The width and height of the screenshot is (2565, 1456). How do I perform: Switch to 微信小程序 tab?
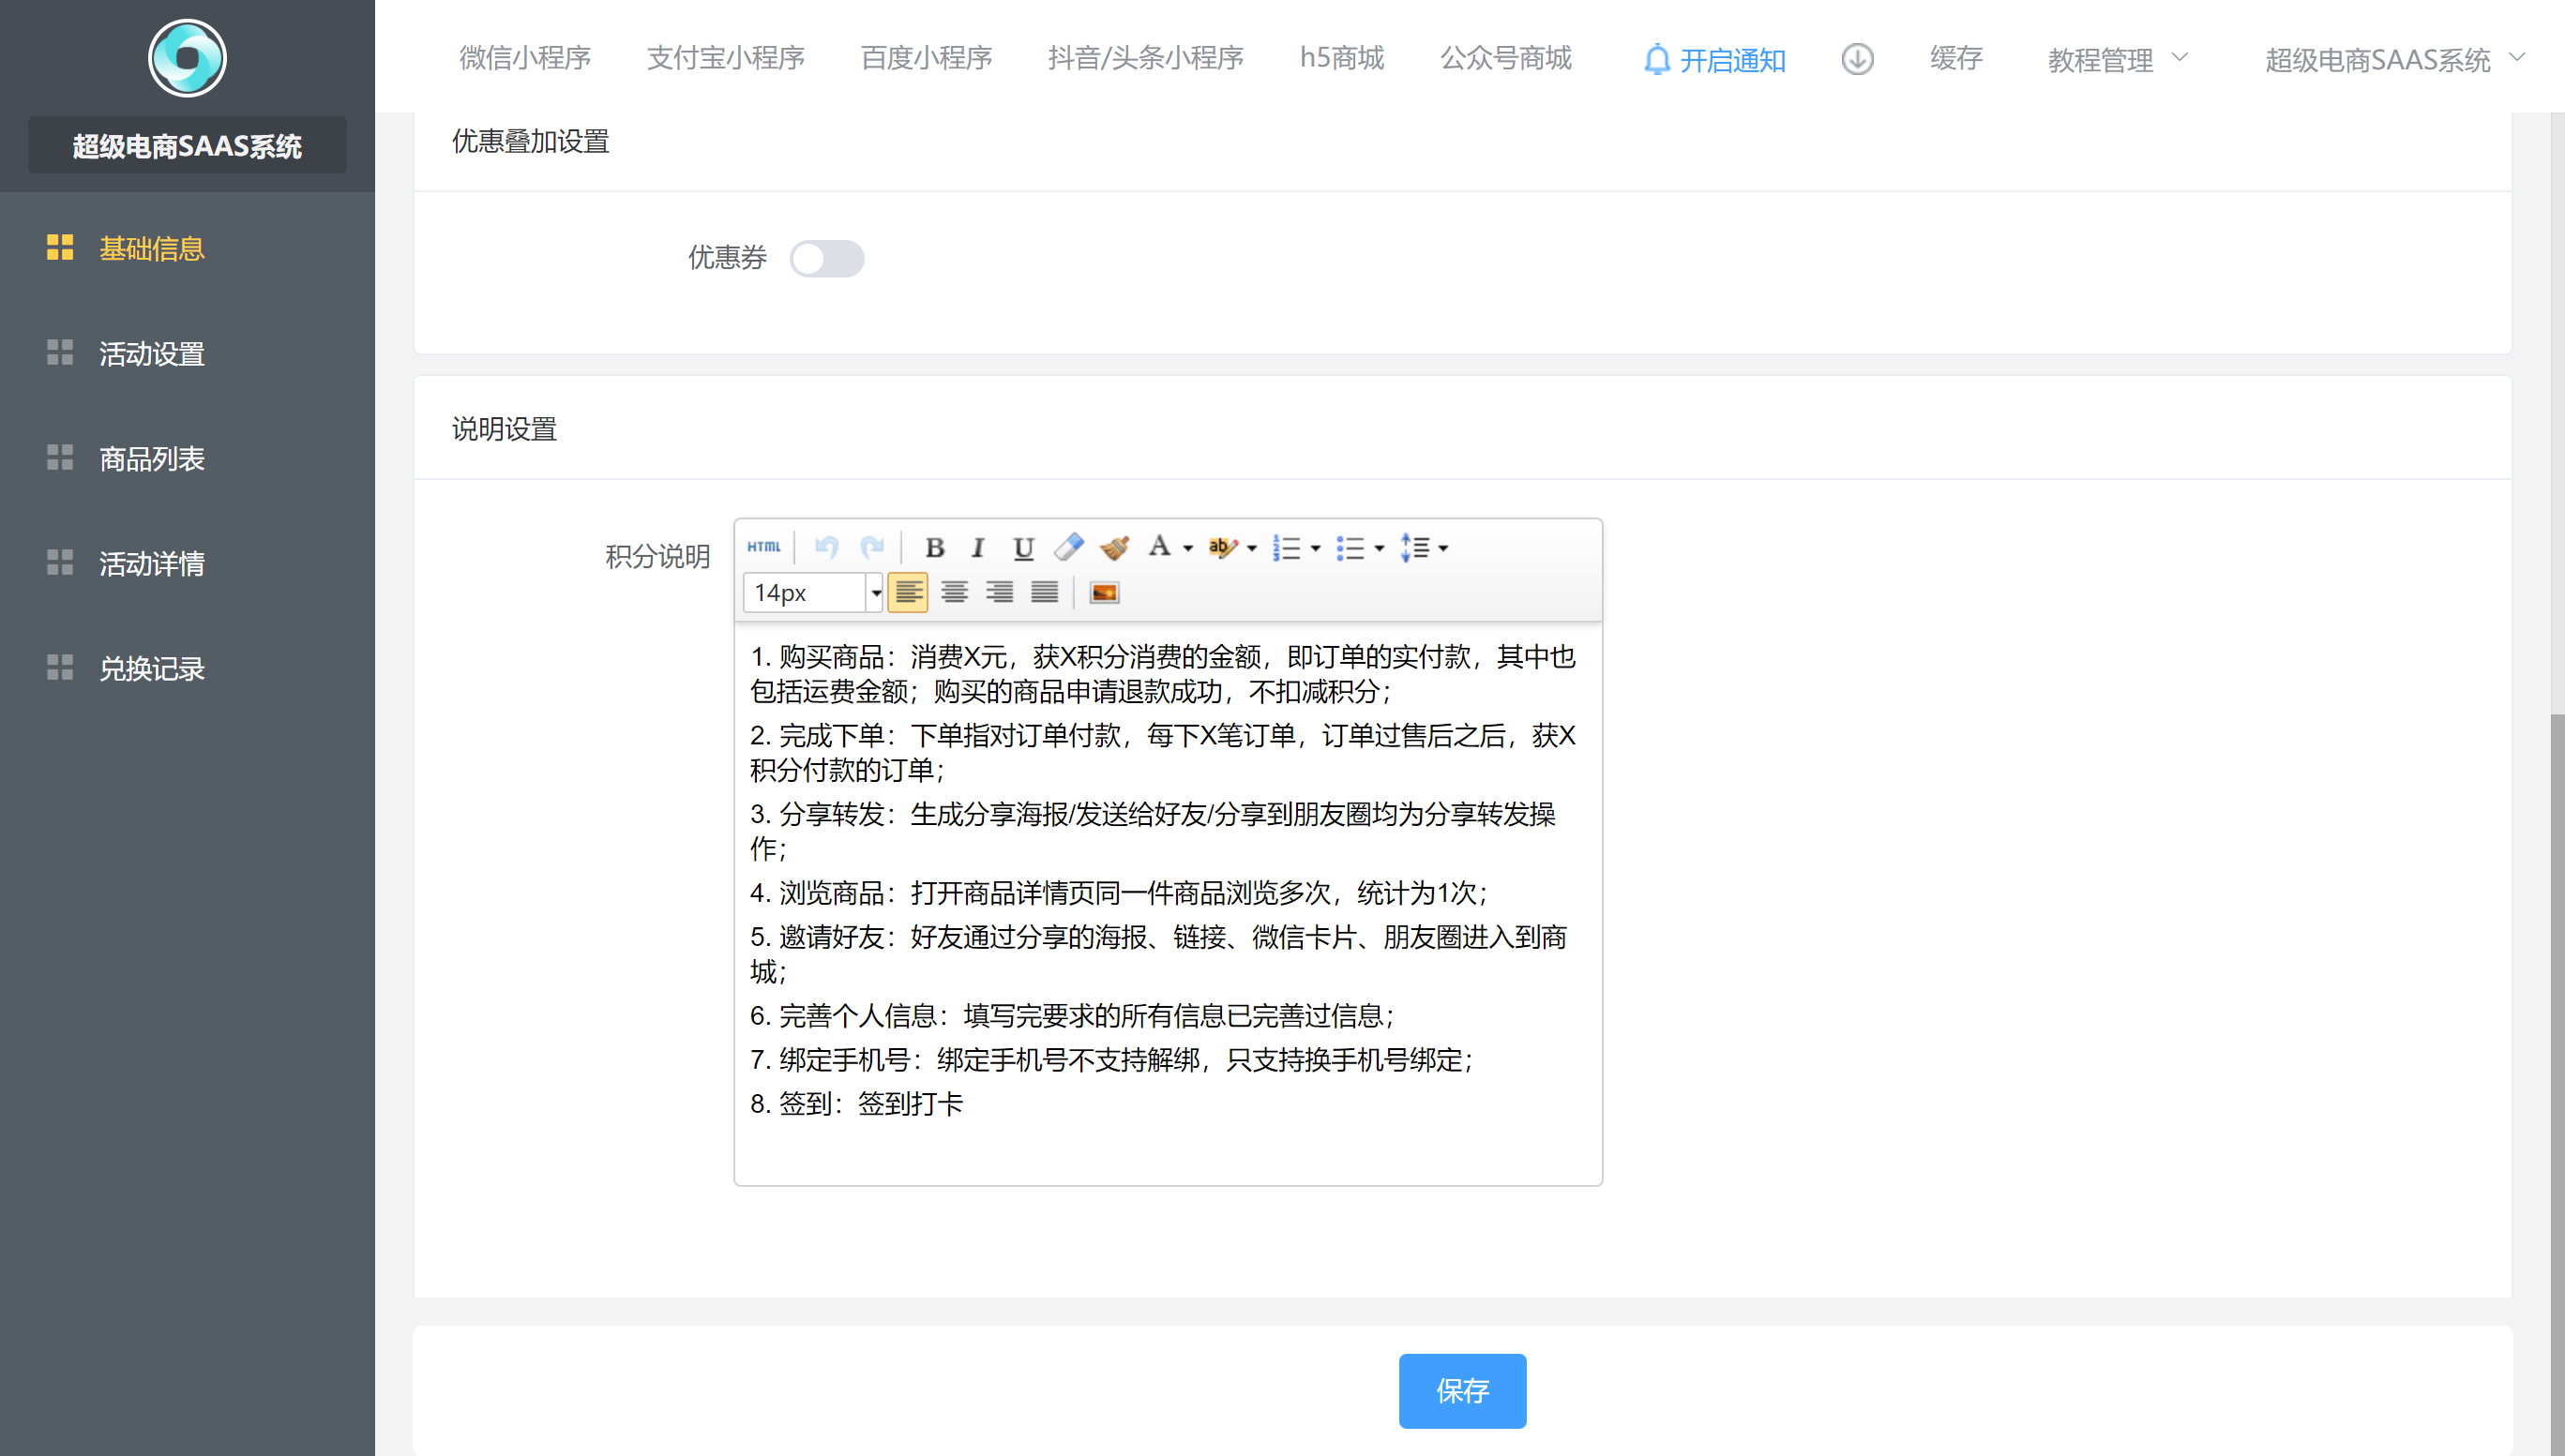525,58
